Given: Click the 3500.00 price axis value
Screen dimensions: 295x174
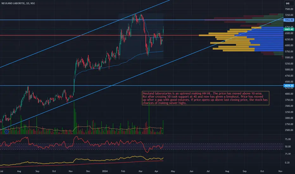Looking at the screenshot, I should click(289, 106).
